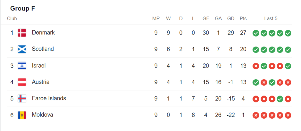Click Moldova's last red loss icon
This screenshot has width=301, height=131.
click(x=288, y=115)
